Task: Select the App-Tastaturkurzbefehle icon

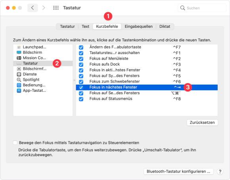Action: point(19,91)
